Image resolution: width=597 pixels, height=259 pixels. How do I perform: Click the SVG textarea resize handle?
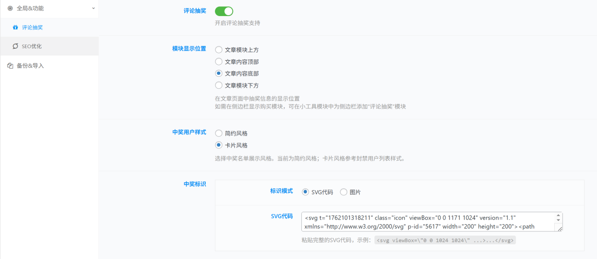click(559, 229)
